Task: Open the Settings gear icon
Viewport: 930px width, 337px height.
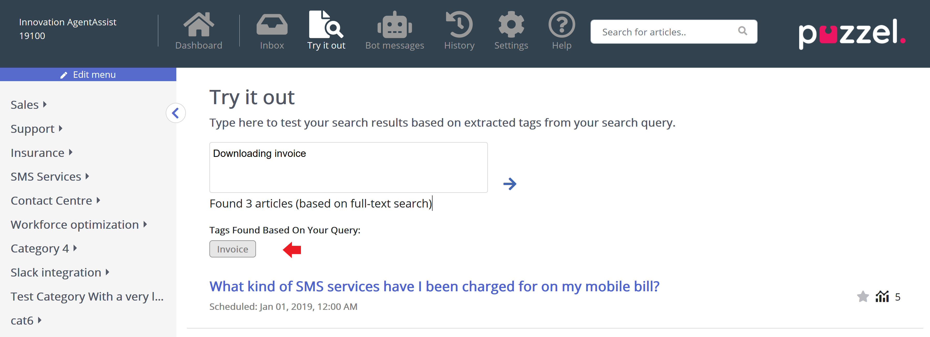Action: coord(511,25)
